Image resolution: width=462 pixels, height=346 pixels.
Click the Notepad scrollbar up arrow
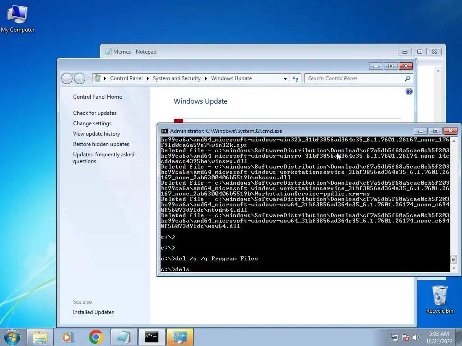[x=438, y=71]
